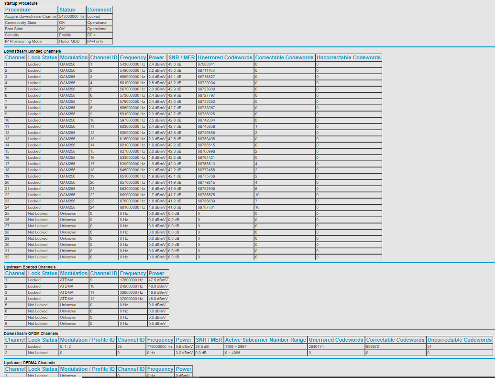The height and width of the screenshot is (378, 495).
Task: Select the 2646774 unerrored codewords cell
Action: pos(336,346)
